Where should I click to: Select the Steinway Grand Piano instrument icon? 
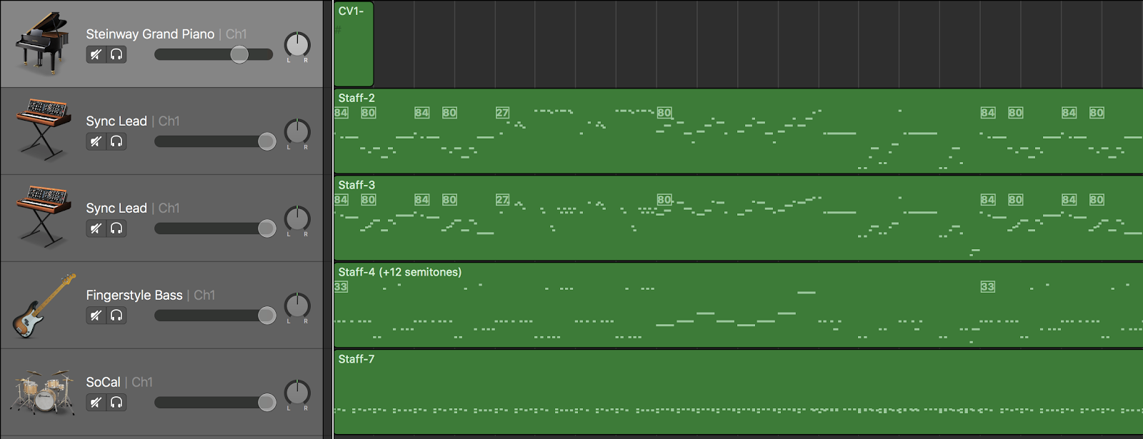click(x=43, y=44)
